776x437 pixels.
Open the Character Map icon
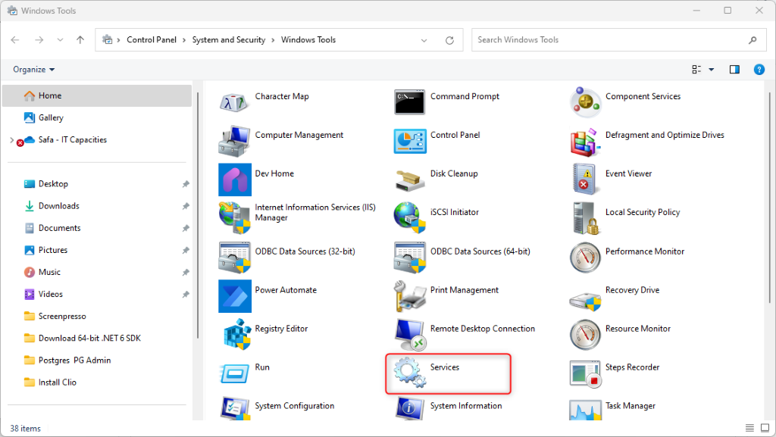pyautogui.click(x=234, y=101)
